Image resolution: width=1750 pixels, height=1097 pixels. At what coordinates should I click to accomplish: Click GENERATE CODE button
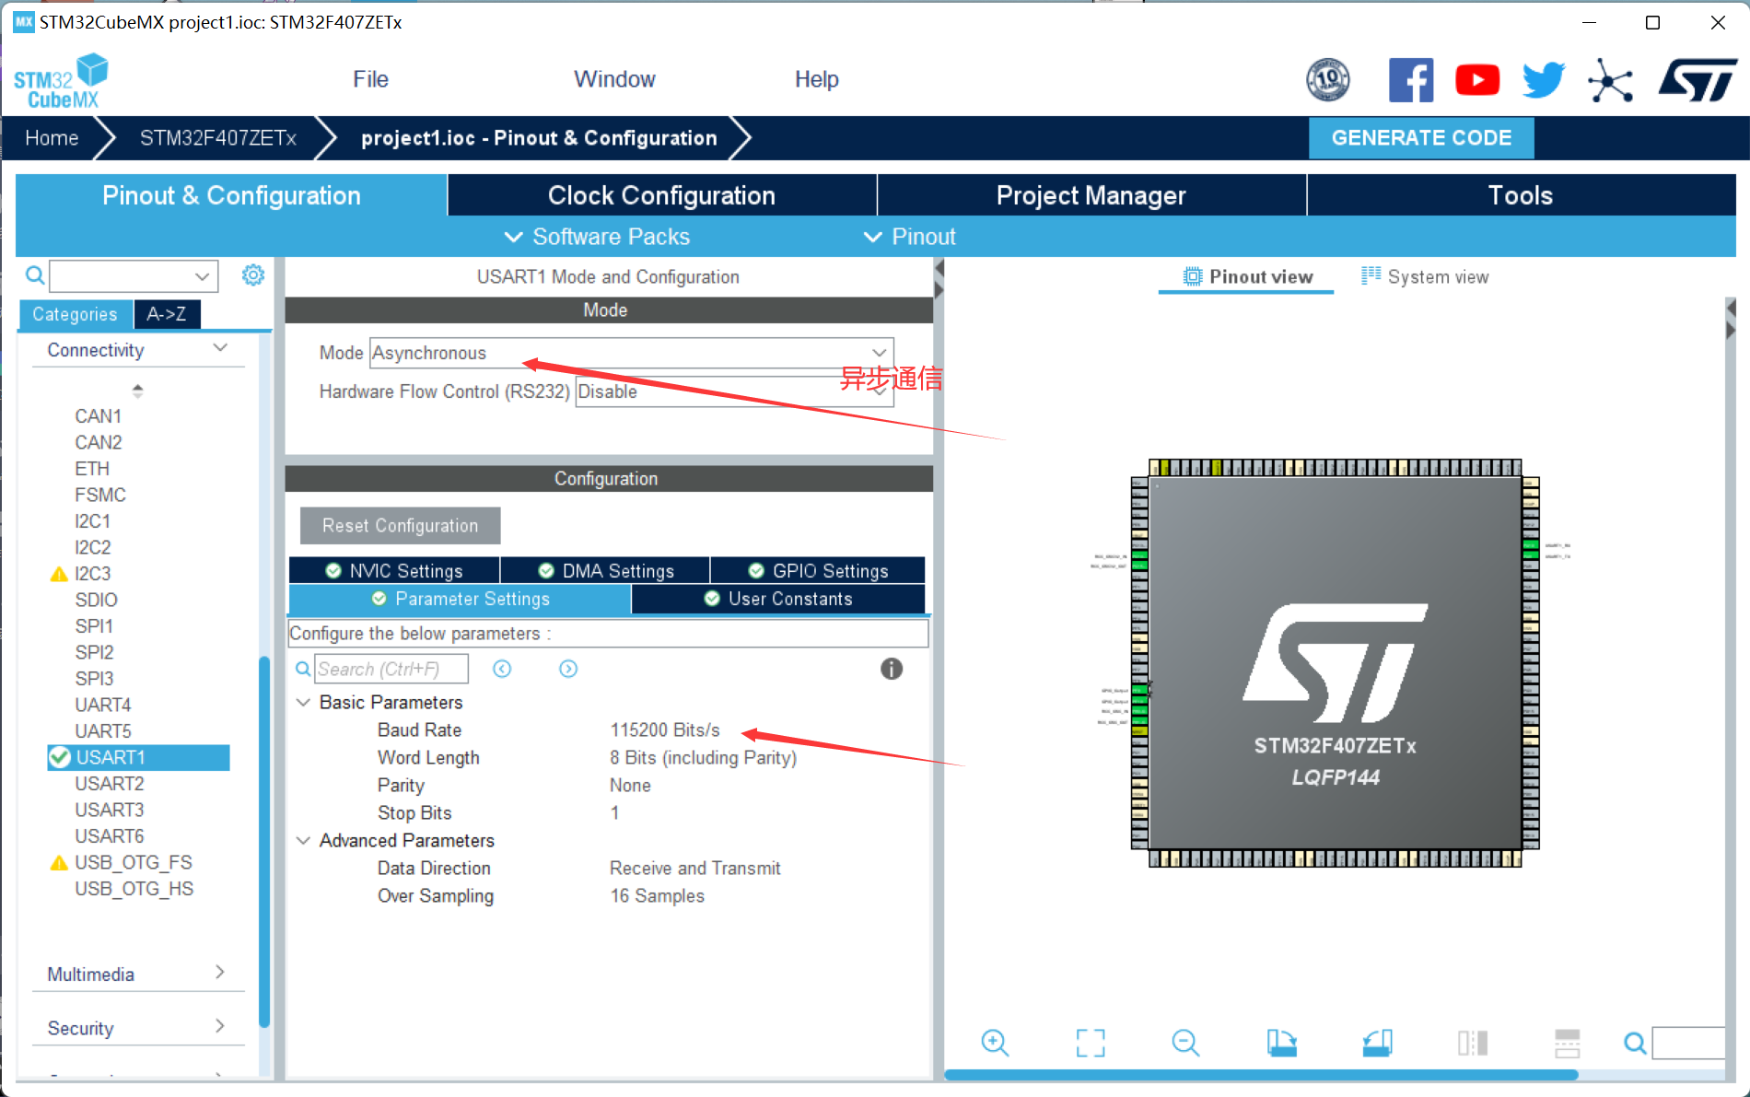tap(1421, 138)
